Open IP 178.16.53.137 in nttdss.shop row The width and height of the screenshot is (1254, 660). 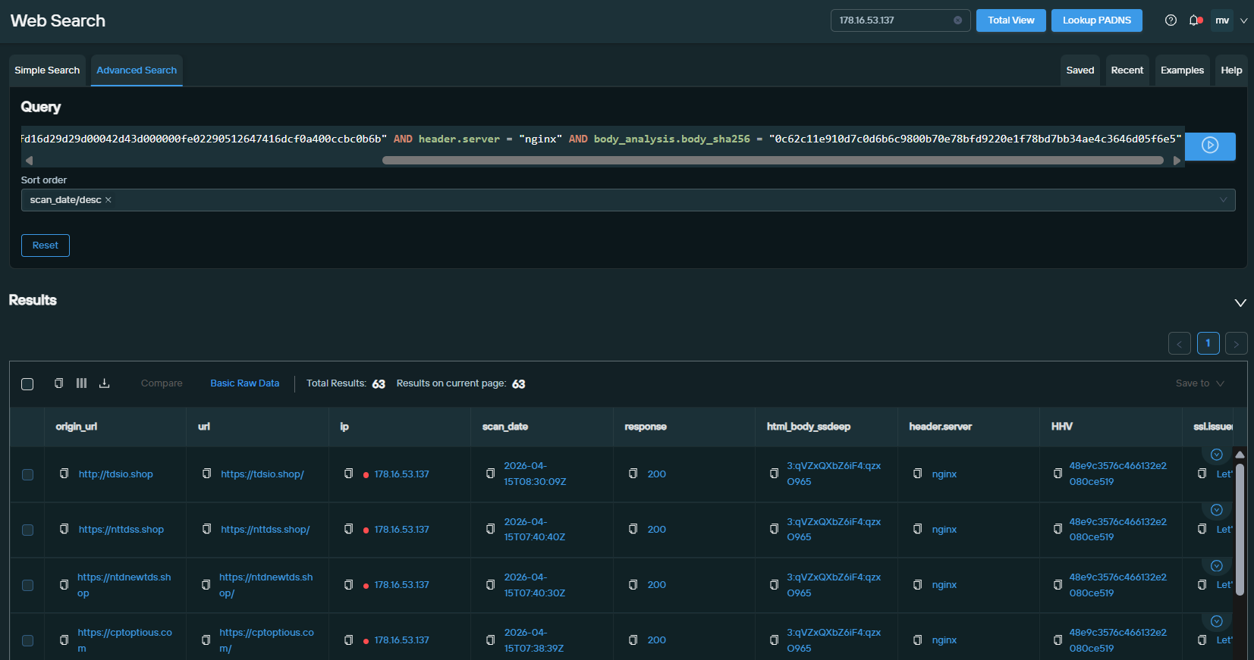click(401, 530)
